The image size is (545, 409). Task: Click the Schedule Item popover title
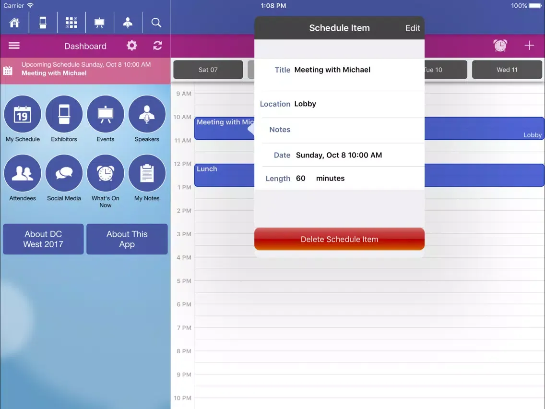point(339,28)
